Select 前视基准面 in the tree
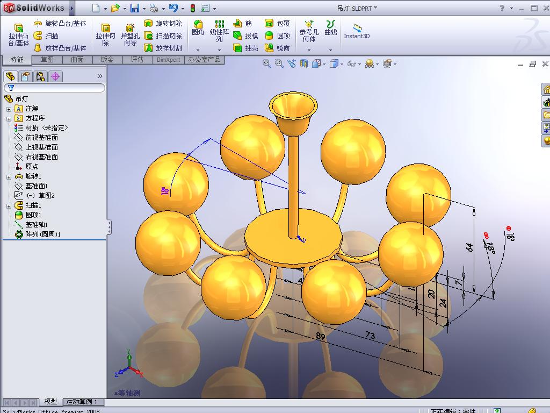 36,138
